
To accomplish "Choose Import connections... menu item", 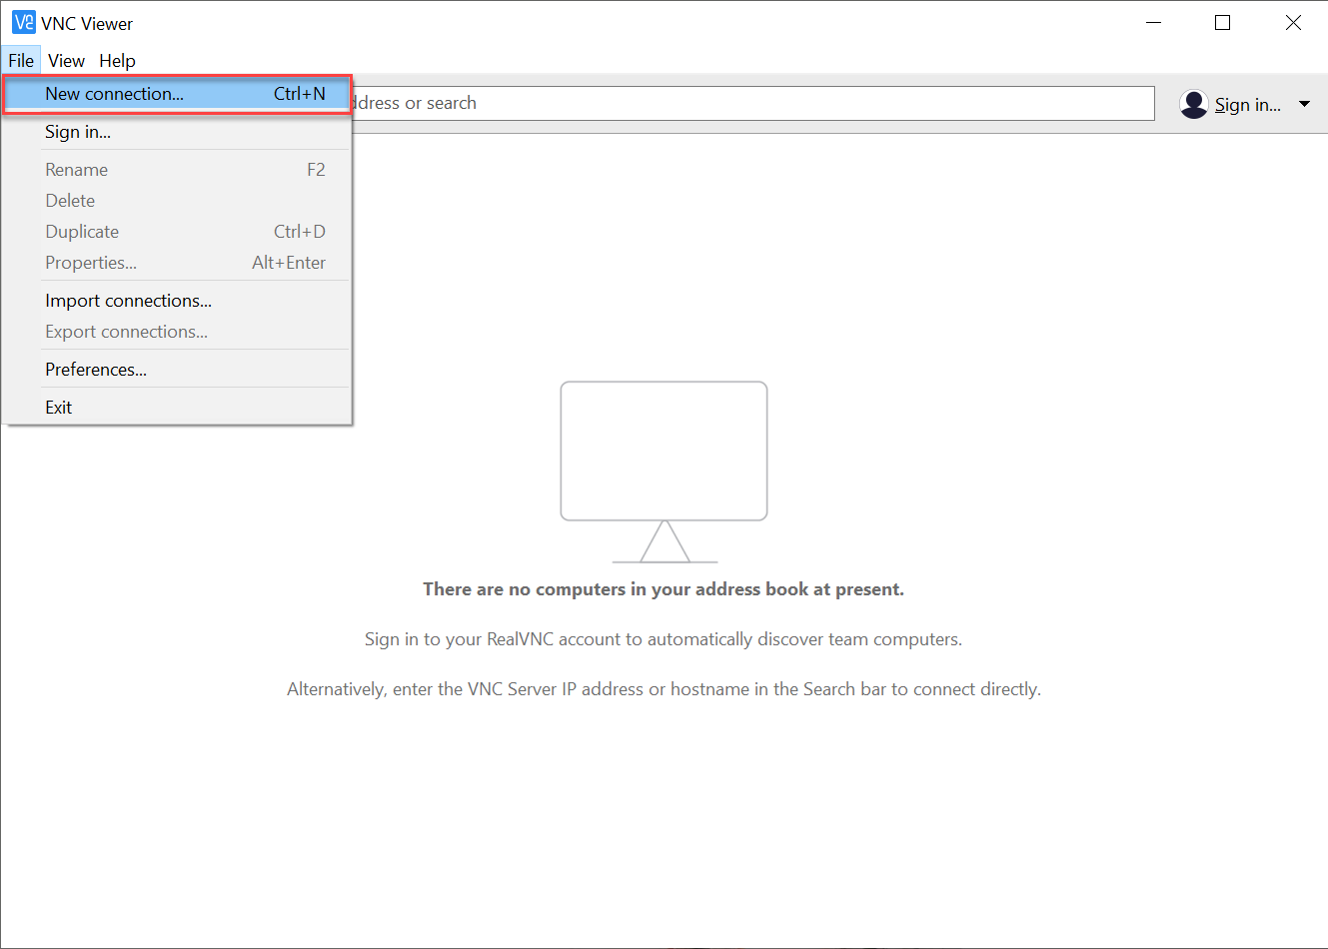I will point(177,301).
